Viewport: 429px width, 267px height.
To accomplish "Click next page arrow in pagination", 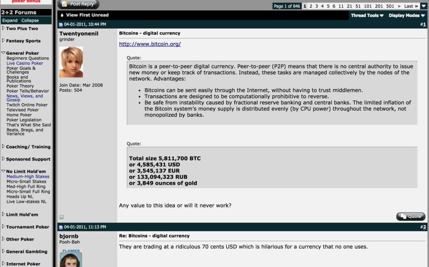I will [399, 6].
